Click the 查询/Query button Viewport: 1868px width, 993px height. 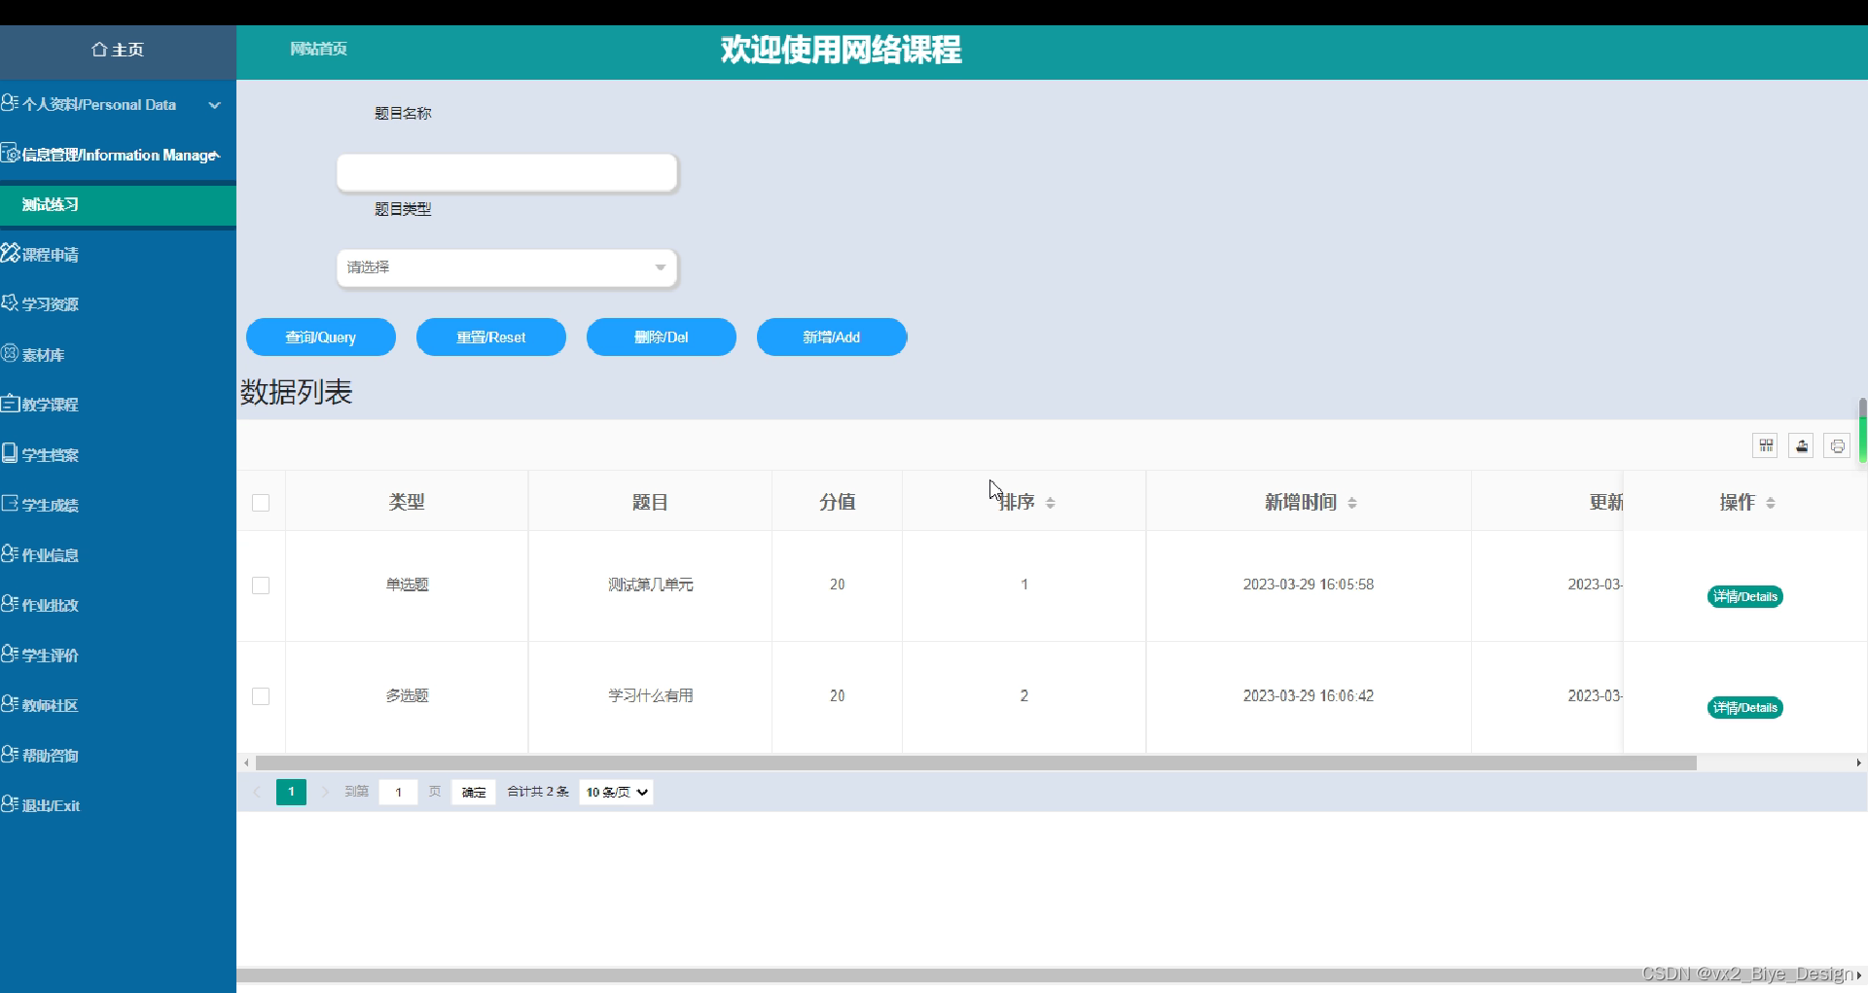pyautogui.click(x=321, y=337)
